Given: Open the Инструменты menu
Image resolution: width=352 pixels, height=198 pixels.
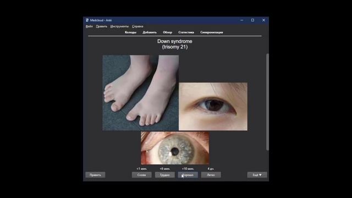Looking at the screenshot, I should click(119, 26).
